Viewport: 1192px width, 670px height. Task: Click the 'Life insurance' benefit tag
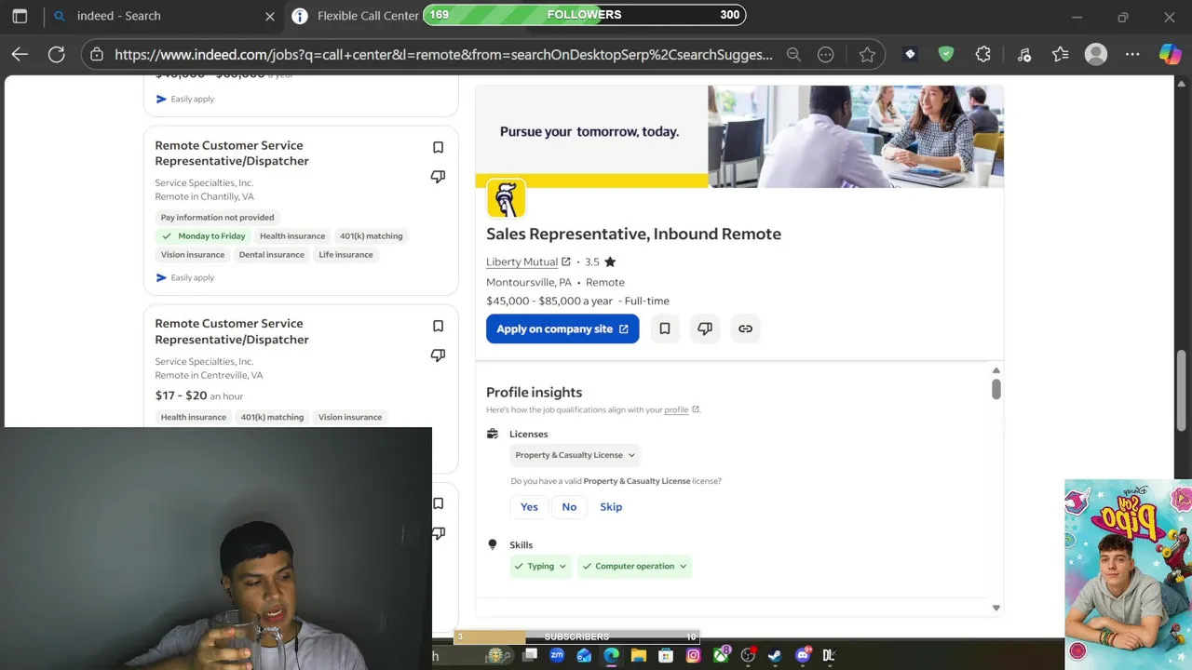(x=345, y=255)
